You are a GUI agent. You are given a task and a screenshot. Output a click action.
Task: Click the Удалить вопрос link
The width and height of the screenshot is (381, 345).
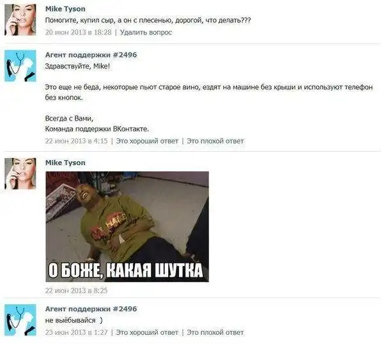point(146,33)
